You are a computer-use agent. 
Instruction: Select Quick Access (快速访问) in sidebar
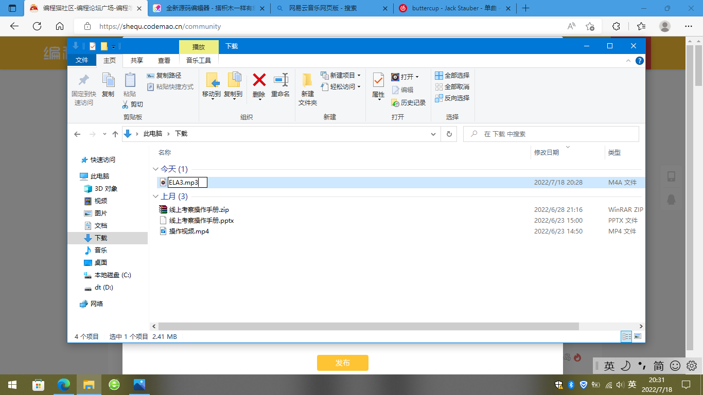coord(103,160)
